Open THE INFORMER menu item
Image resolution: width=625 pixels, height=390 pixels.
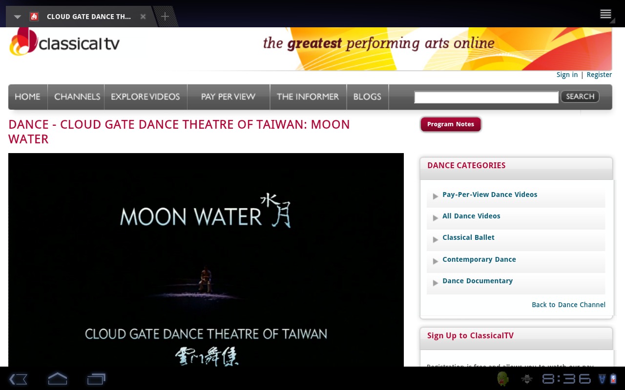click(x=308, y=97)
